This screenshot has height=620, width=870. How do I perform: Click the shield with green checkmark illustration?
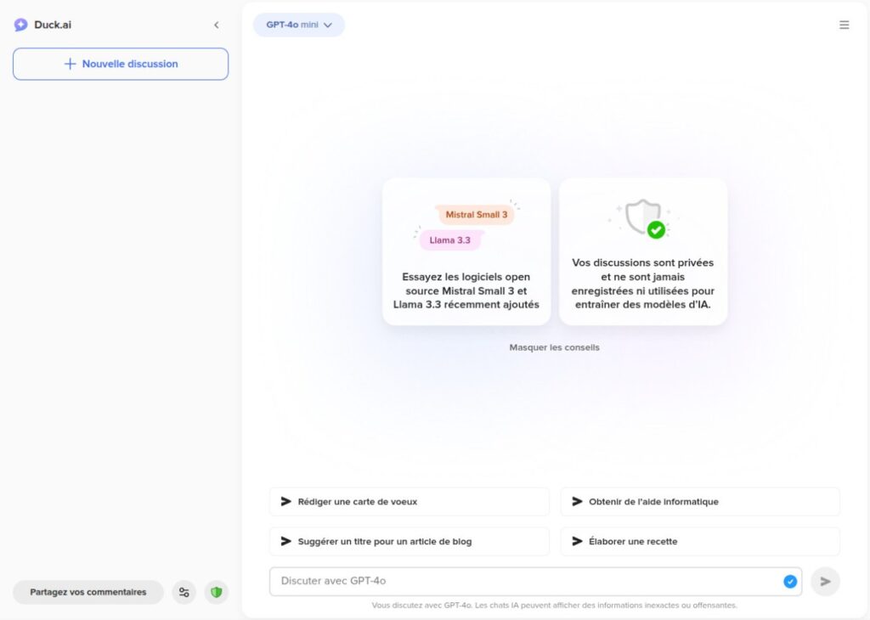644,218
